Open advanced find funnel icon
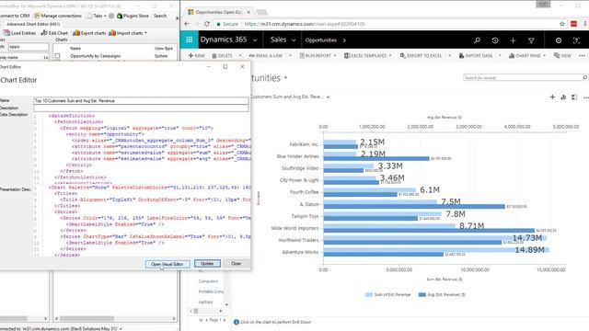 pos(531,40)
